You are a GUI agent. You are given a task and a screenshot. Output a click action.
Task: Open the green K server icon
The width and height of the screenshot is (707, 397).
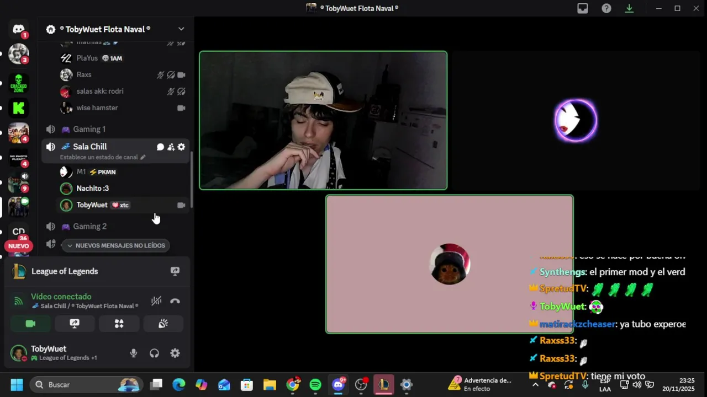pyautogui.click(x=19, y=108)
